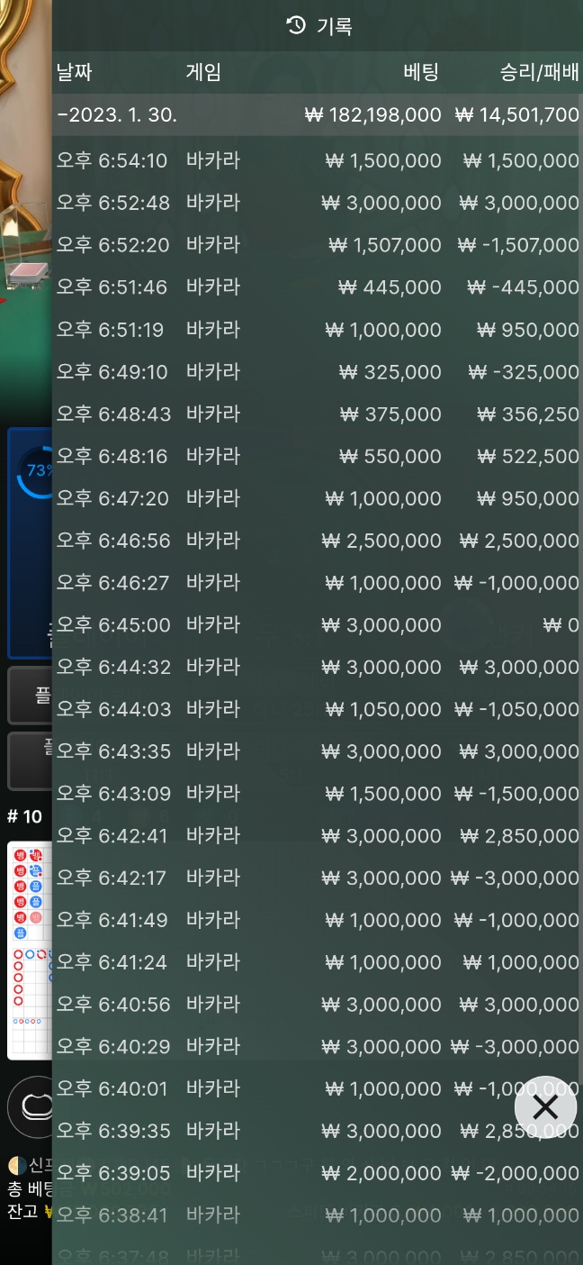
Task: Select total win amount ₩ 14,501,700
Action: (517, 114)
